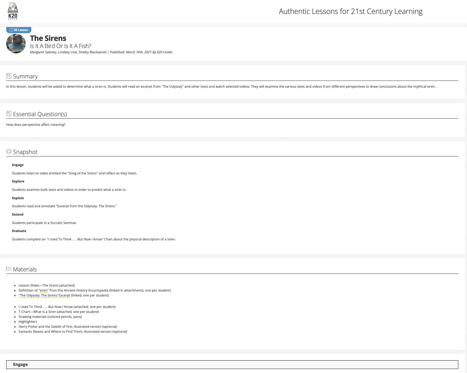Viewport: 467px width, 373px height.
Task: Open "The Odyssey: The Sirens' Excerpt" link
Action: pyautogui.click(x=45, y=296)
